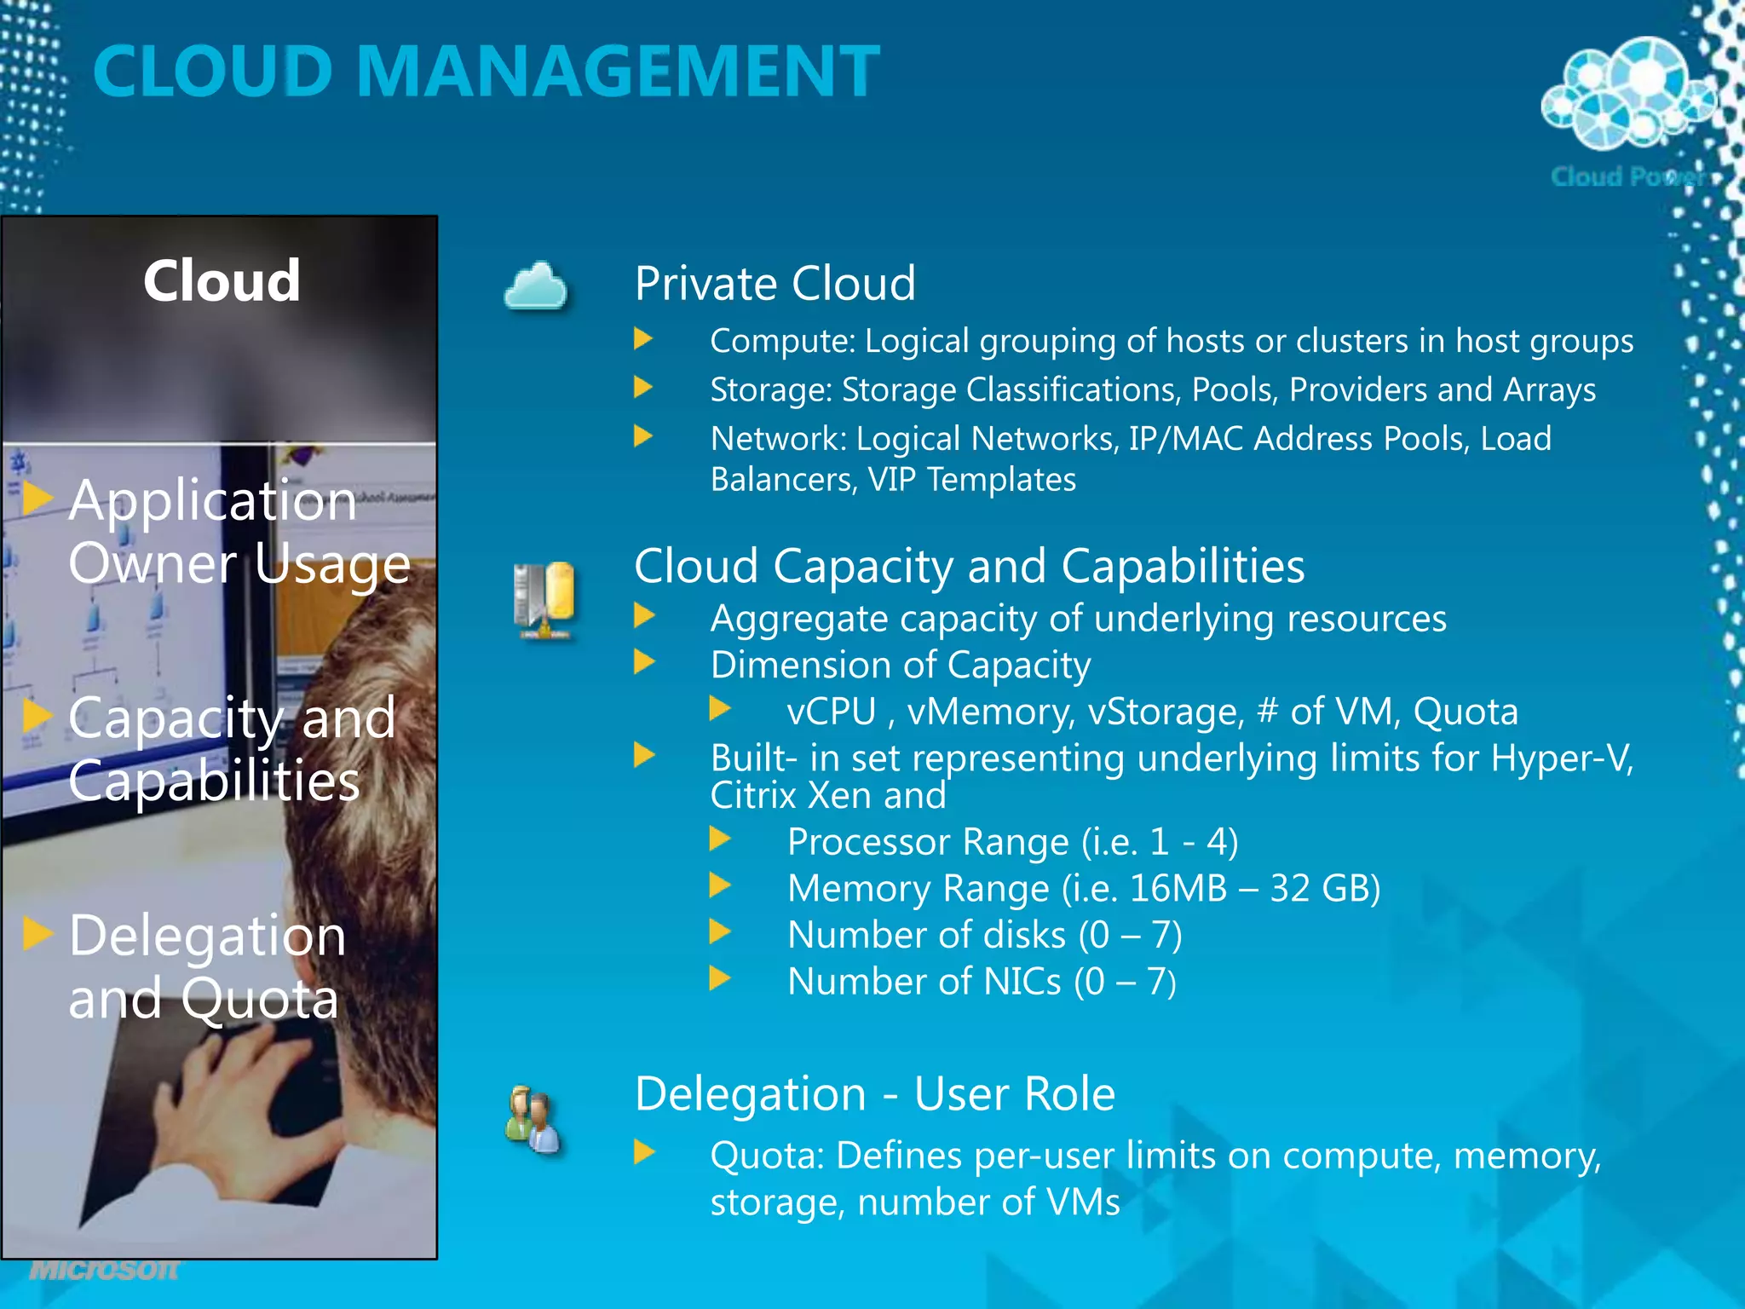The image size is (1745, 1309).
Task: Click the bullet arrow beside Application Owner Usage
Action: 37,499
